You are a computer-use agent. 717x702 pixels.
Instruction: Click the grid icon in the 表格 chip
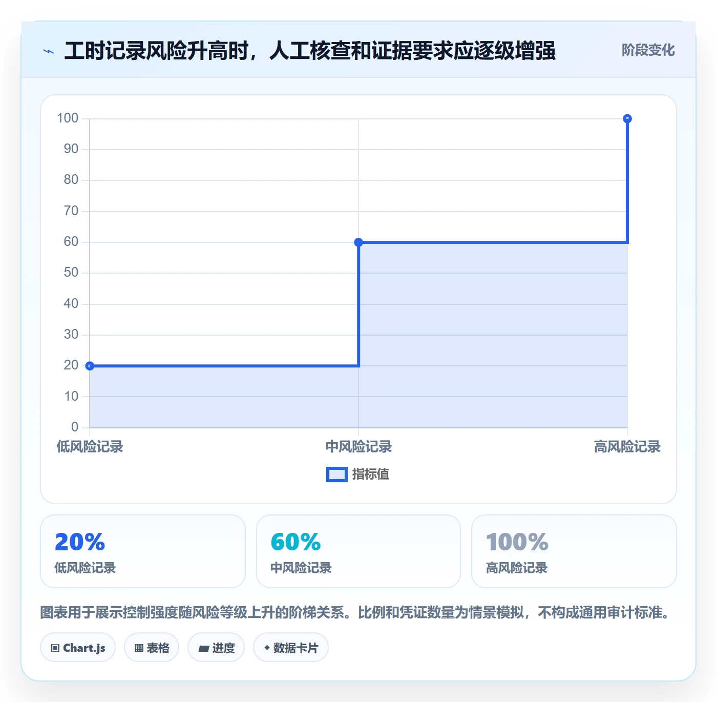coord(139,648)
